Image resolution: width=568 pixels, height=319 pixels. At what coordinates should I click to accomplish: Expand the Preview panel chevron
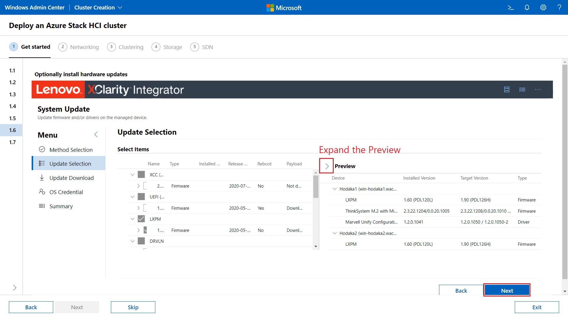click(326, 166)
